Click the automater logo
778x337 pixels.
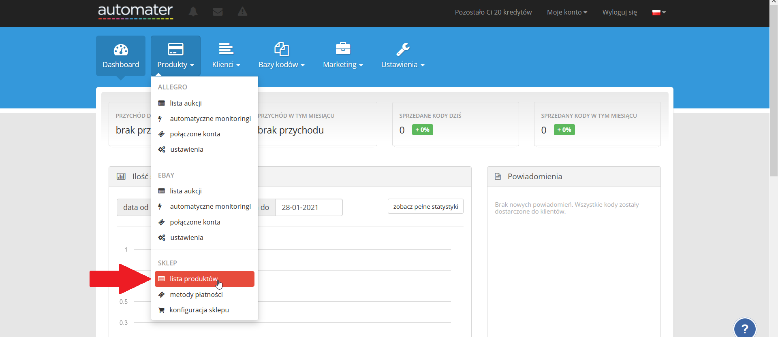tap(135, 11)
